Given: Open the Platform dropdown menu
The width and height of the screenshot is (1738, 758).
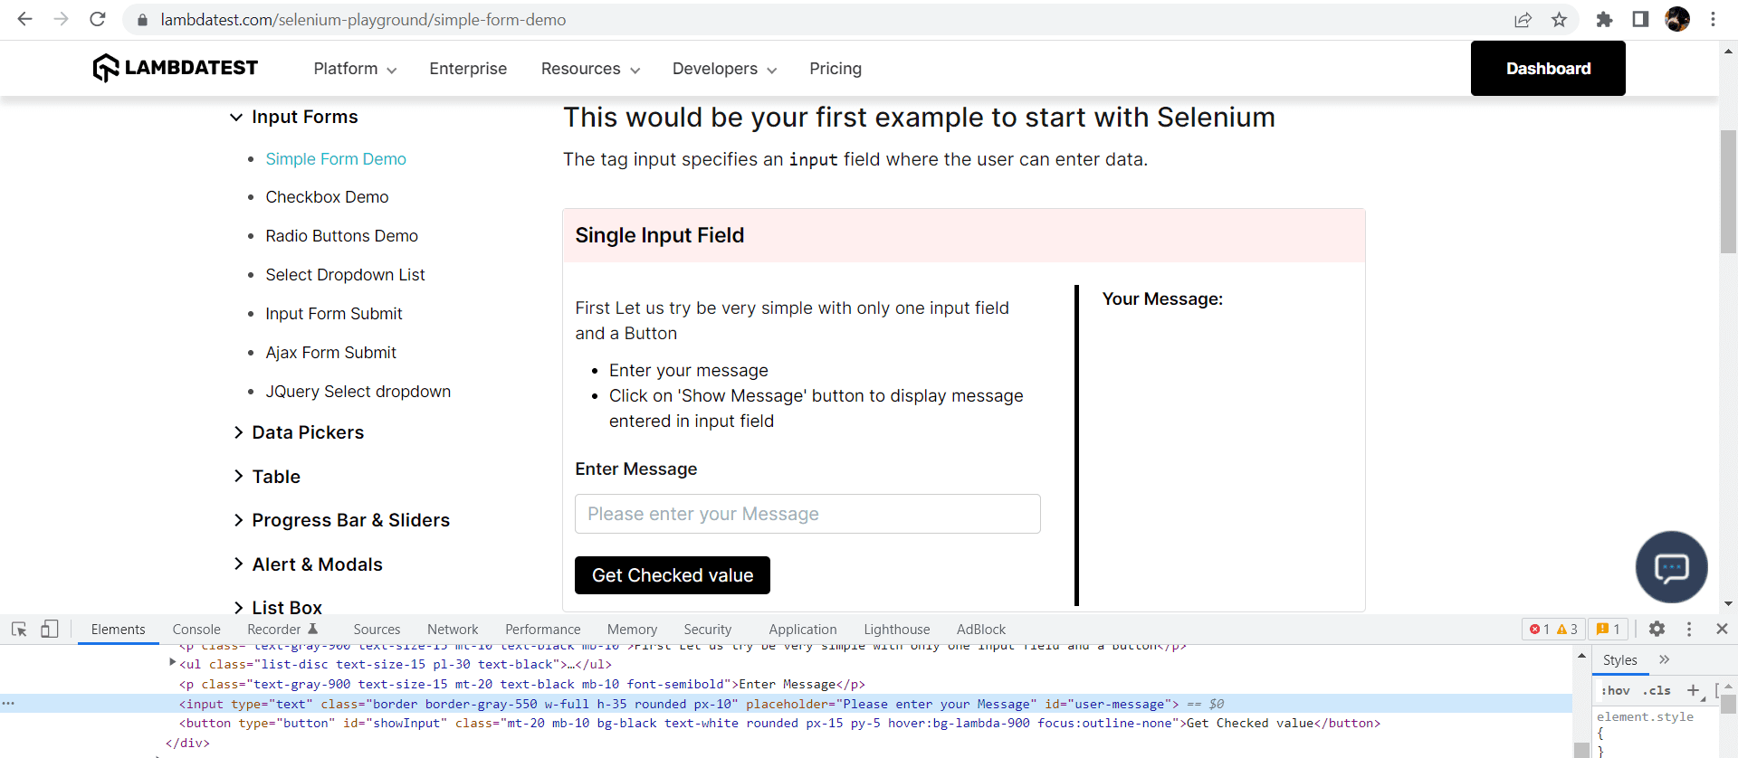Looking at the screenshot, I should click(x=355, y=69).
